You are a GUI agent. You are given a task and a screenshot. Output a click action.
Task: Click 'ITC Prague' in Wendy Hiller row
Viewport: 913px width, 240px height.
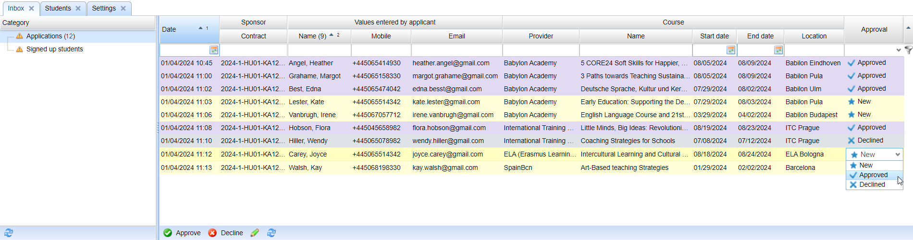(x=802, y=141)
